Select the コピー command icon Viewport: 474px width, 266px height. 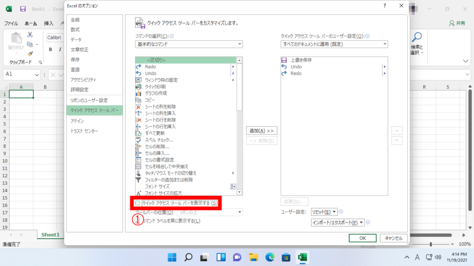coord(138,100)
